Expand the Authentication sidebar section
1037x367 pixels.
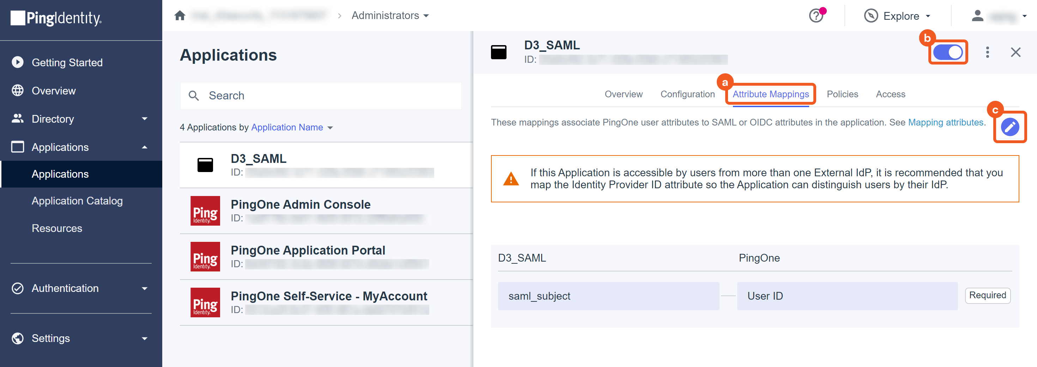point(80,288)
